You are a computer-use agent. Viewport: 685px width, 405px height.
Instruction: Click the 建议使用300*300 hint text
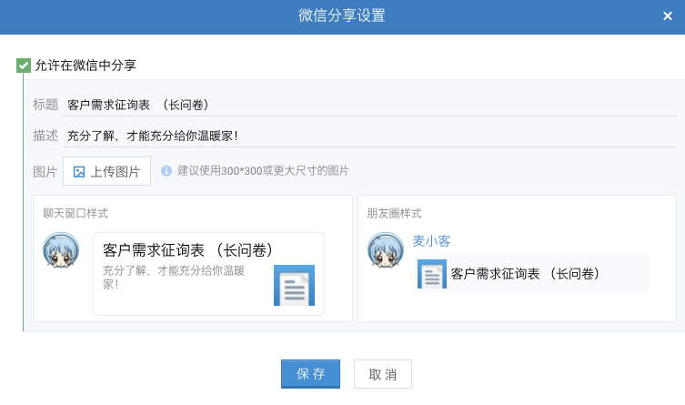tap(263, 171)
